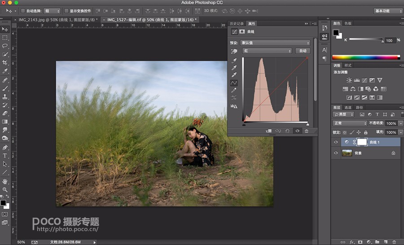The height and width of the screenshot is (245, 404).
Task: Open 预设 默认值 dropdown
Action: pos(275,43)
